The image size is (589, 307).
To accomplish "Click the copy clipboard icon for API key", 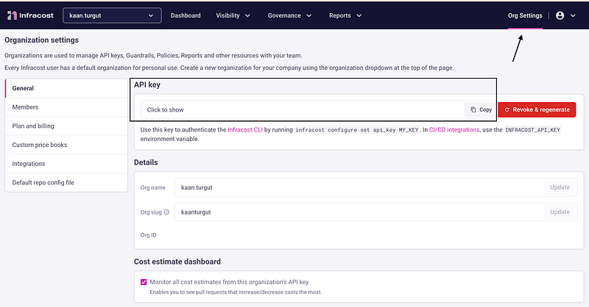I will 473,109.
